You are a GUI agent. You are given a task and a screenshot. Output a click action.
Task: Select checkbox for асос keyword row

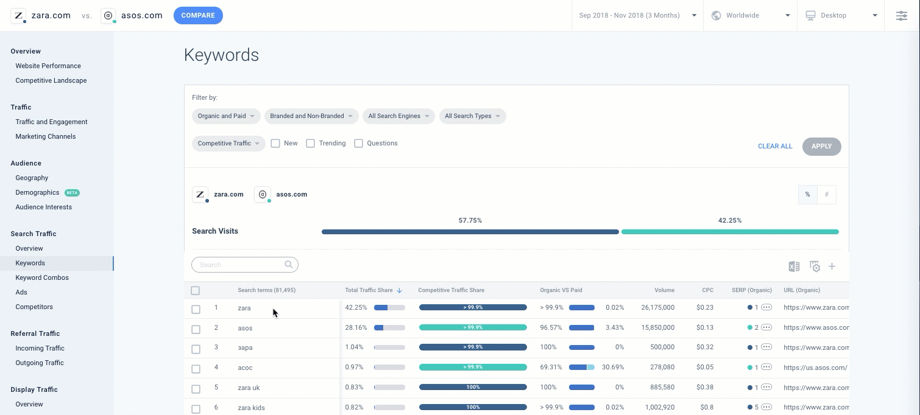click(196, 369)
